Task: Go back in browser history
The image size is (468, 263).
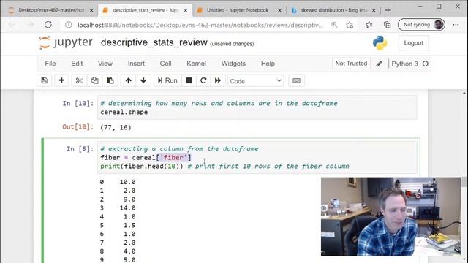Action: pos(12,25)
